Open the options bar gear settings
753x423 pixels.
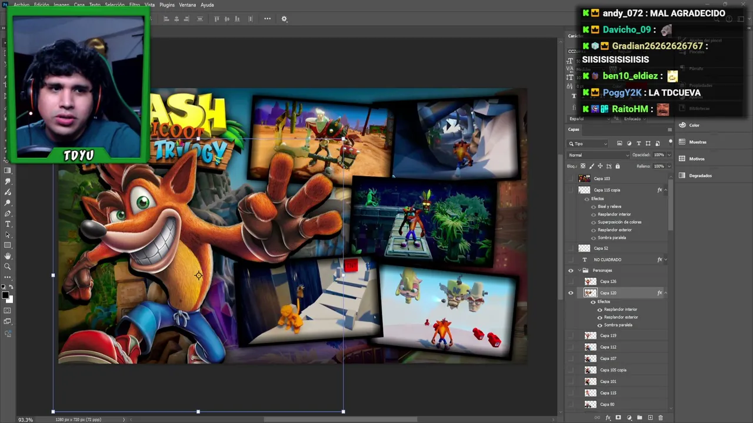tap(284, 19)
